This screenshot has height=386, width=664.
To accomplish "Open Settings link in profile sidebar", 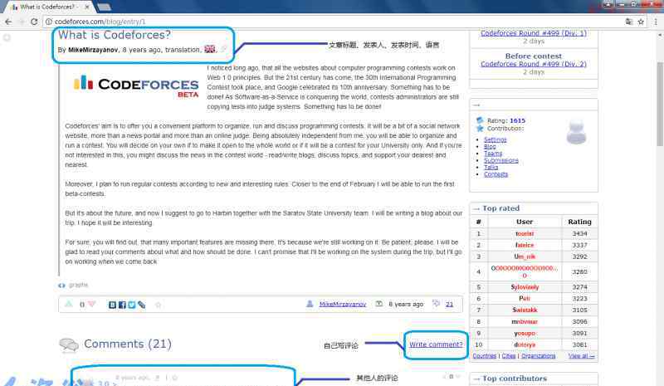I will coord(495,139).
